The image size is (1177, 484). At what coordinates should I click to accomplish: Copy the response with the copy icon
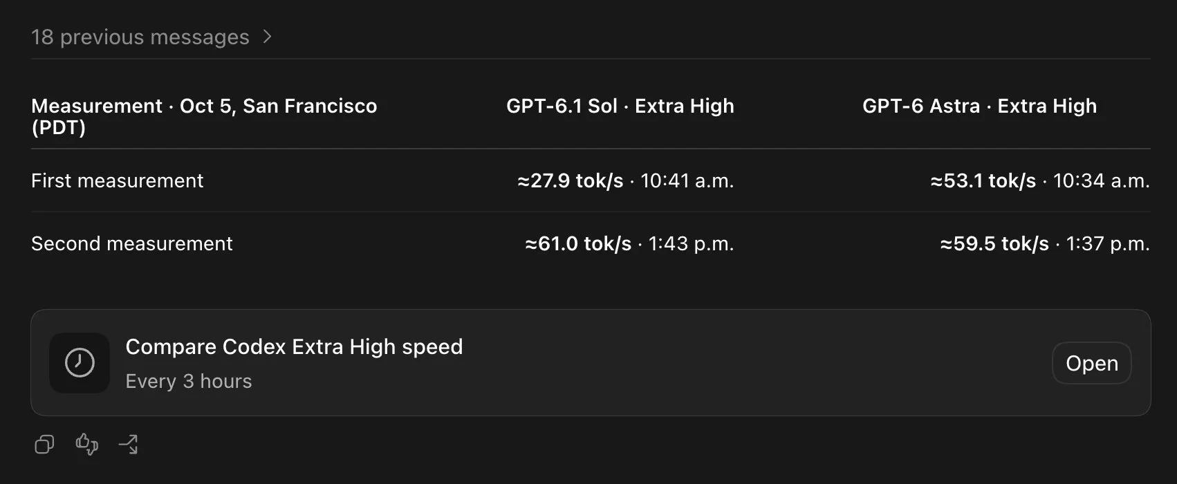click(44, 444)
